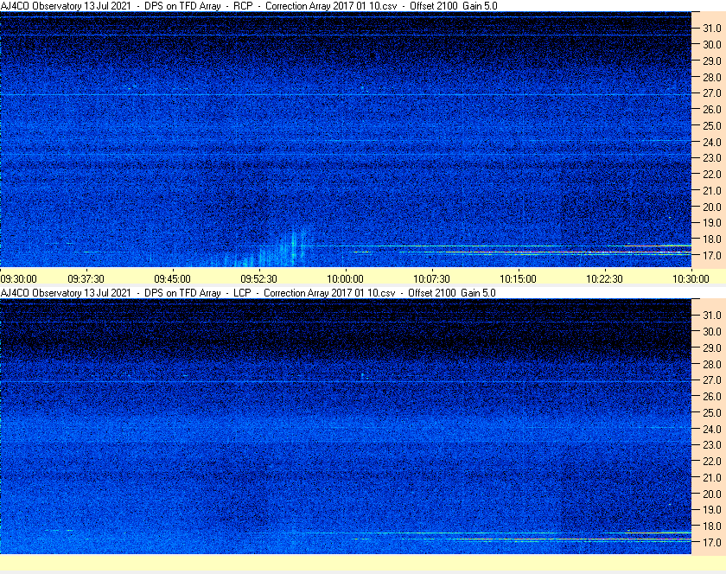This screenshot has width=726, height=574.
Task: Click 30.0 frequency label on RCP panel
Action: pyautogui.click(x=712, y=44)
